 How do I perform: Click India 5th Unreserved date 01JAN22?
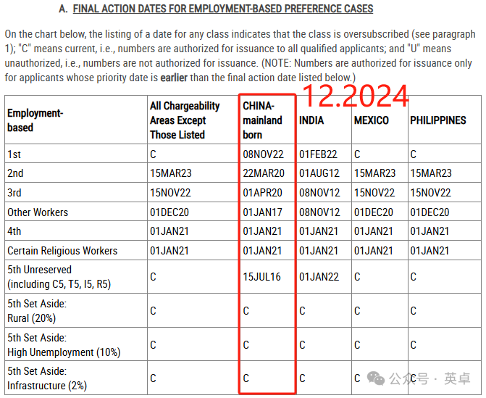point(319,277)
